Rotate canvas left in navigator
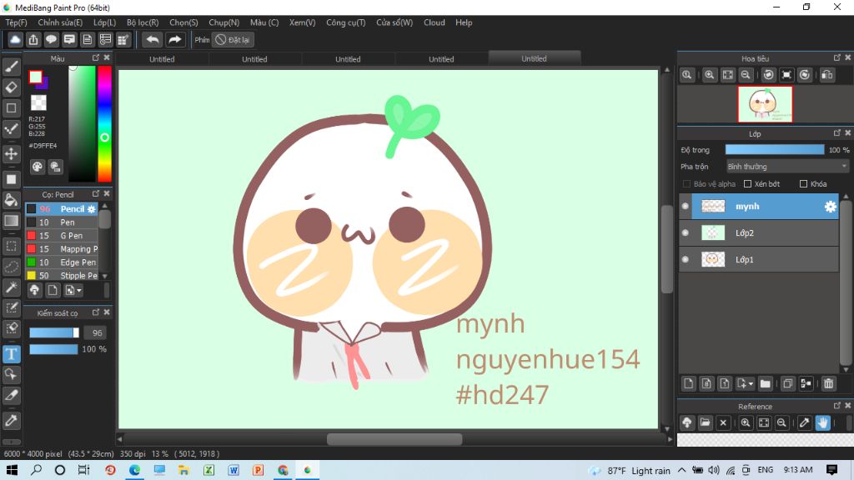 tap(768, 75)
